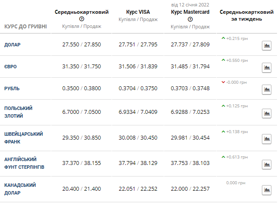Open chart for ПОЛЬСЬКИЙ ЗЛОТИЙ row
Screen dimensions: 280x204
tap(267, 113)
